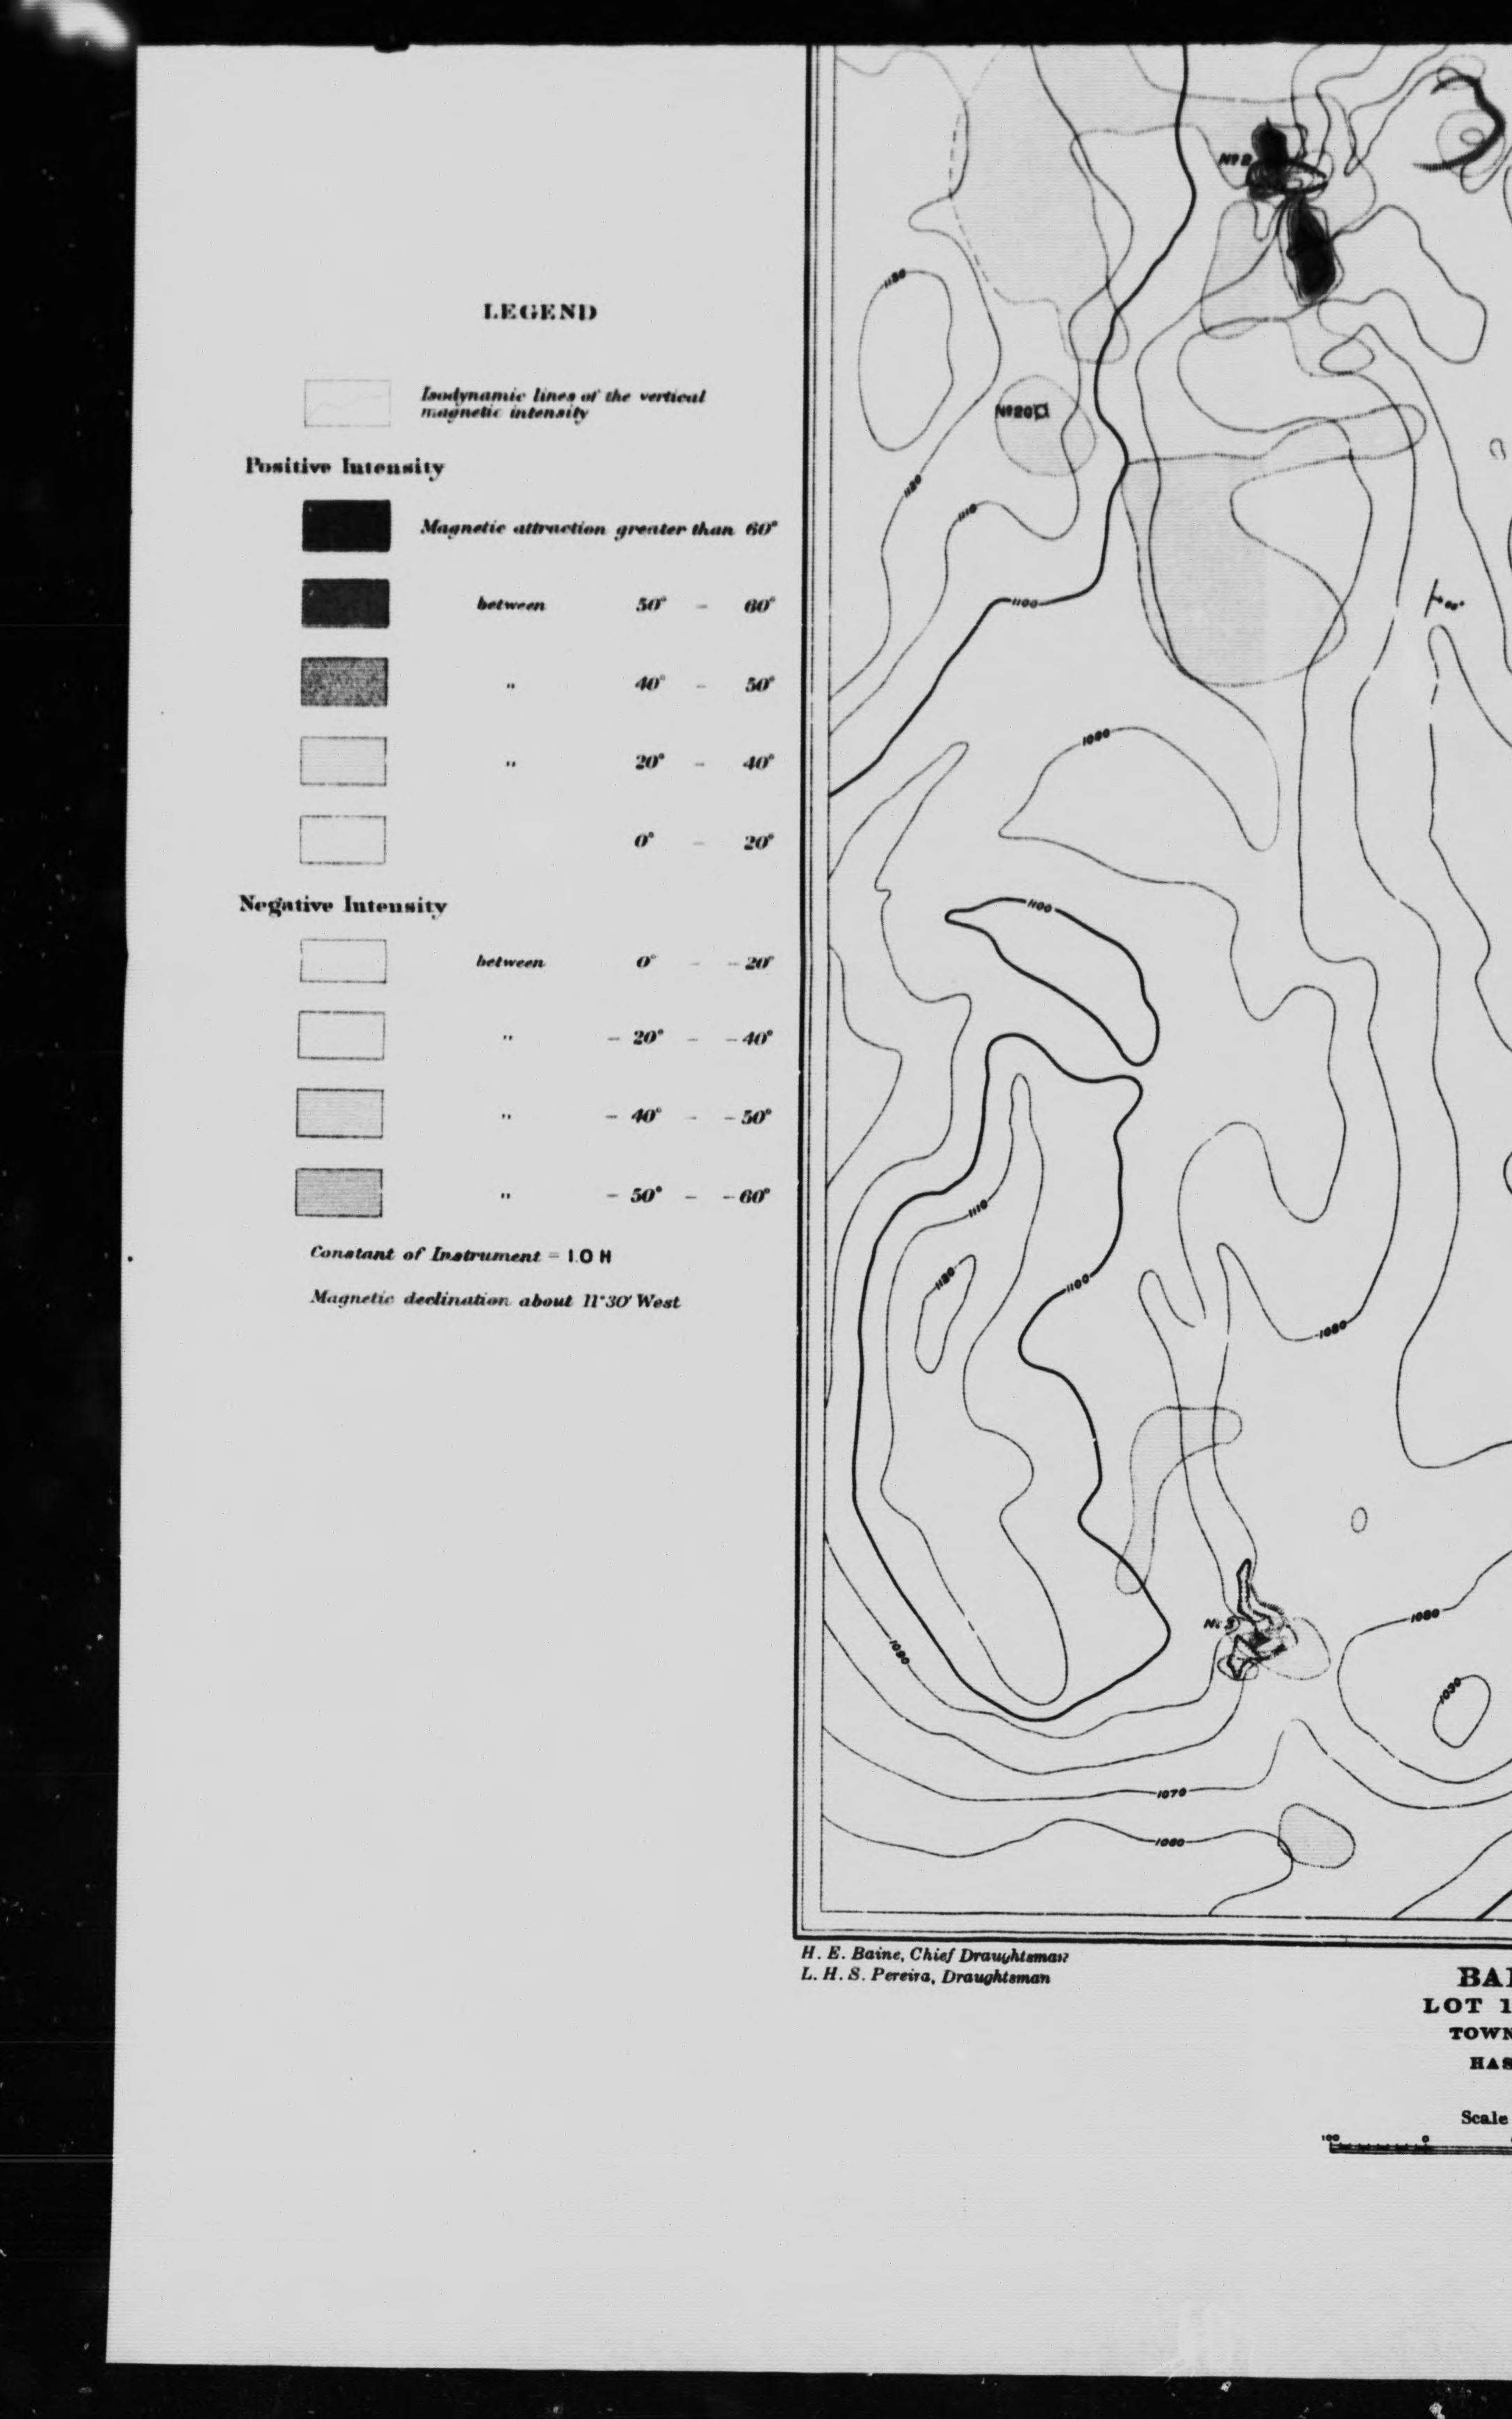Click the 20°–40° positive intensity swatch
Viewport: 1512px width, 2419px height.
click(343, 762)
